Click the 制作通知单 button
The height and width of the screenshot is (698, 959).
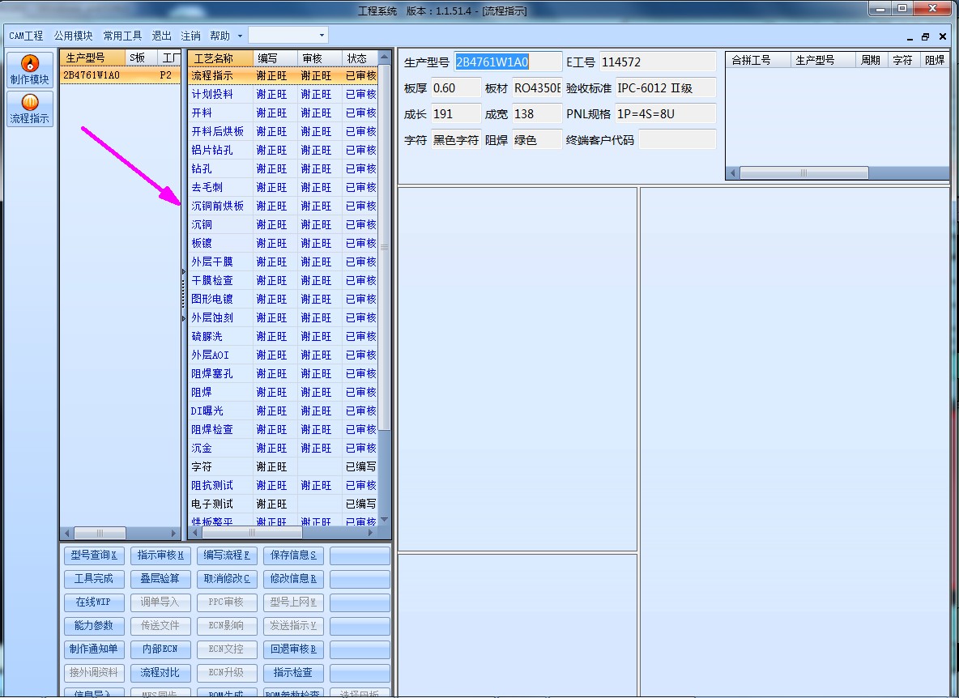(94, 649)
